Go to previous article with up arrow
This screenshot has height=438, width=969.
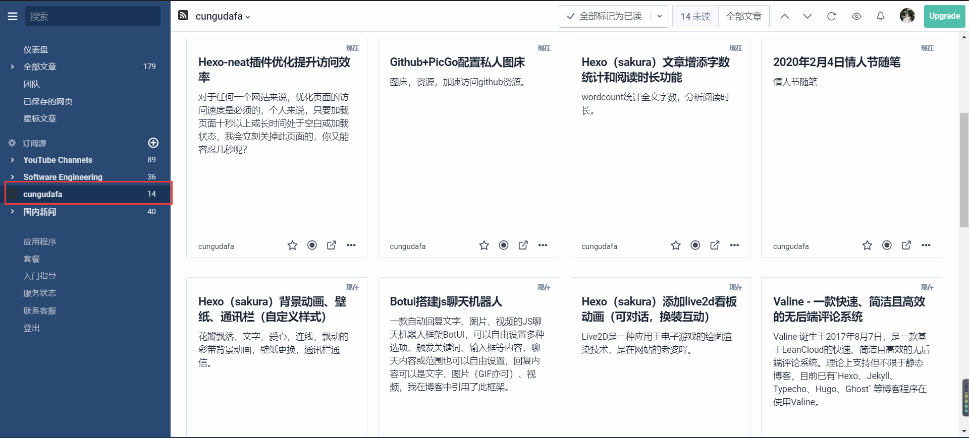coord(785,16)
